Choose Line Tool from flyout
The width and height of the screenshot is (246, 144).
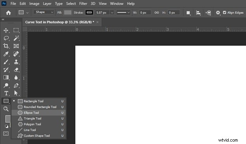pos(39,130)
